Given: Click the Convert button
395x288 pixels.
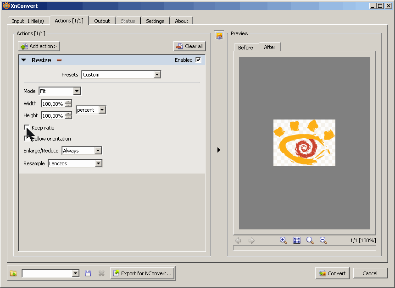Looking at the screenshot, I should tap(332, 273).
